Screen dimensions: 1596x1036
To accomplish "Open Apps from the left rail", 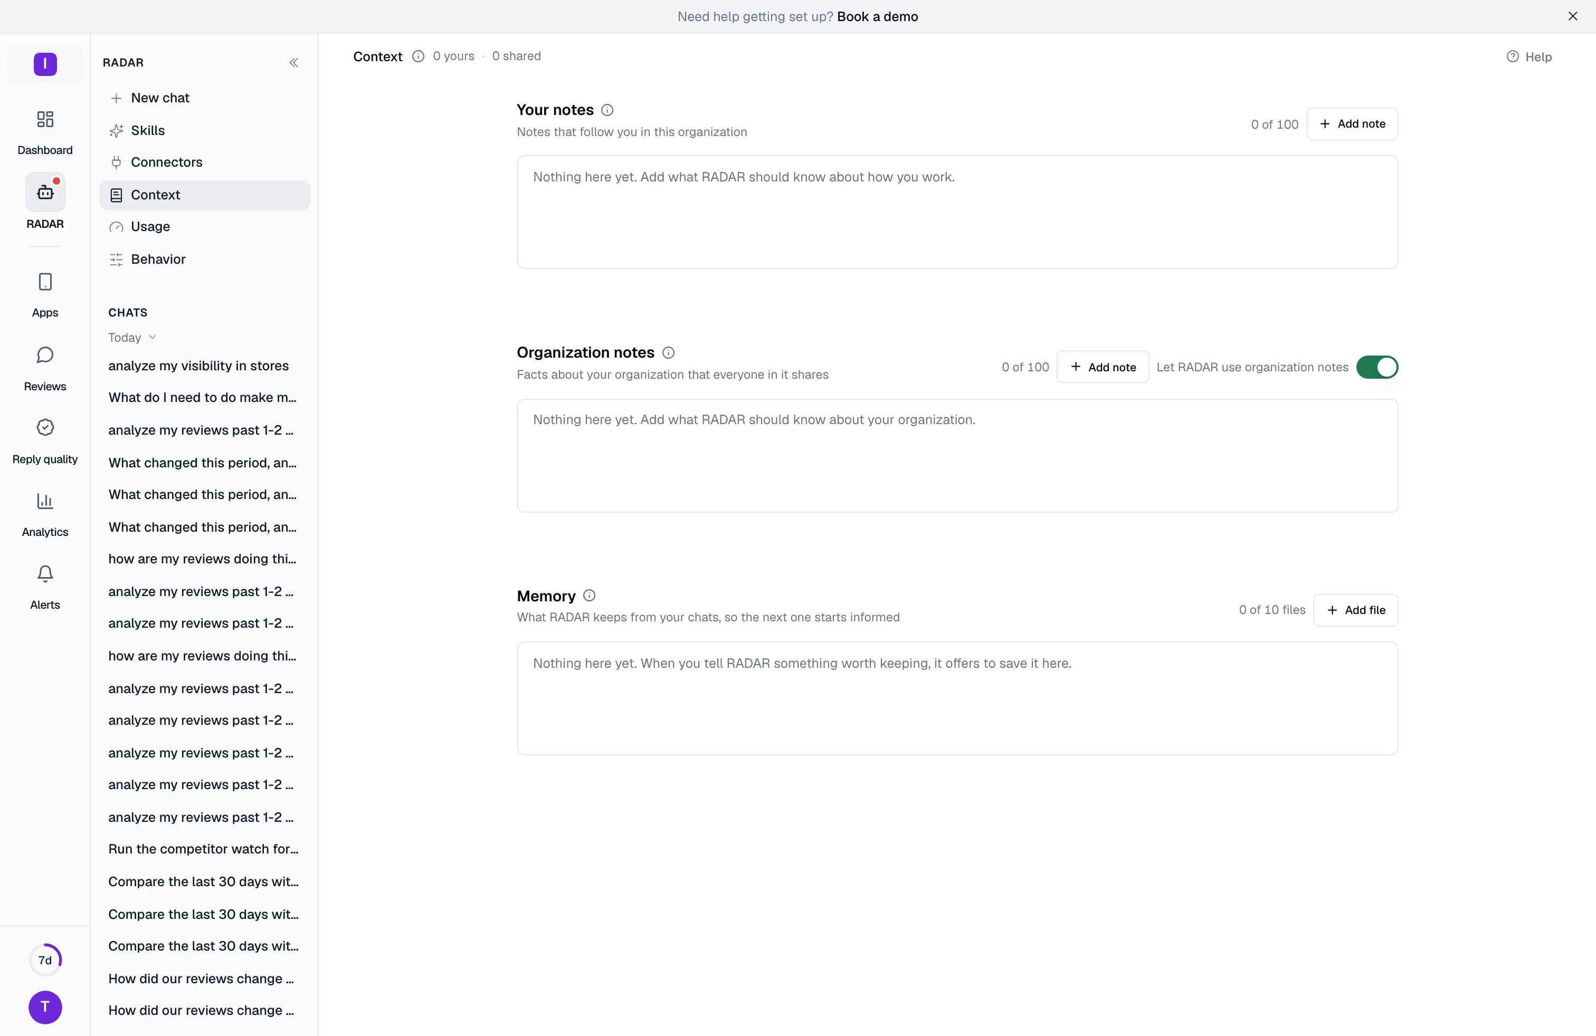I will (45, 282).
